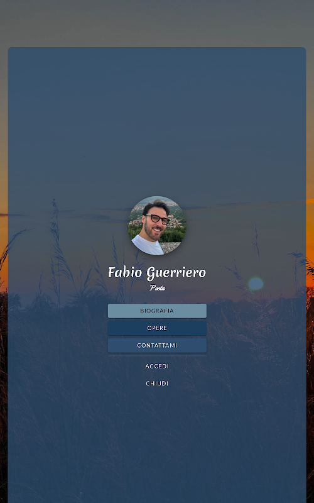Sign in via the ACCEDI text

point(157,366)
